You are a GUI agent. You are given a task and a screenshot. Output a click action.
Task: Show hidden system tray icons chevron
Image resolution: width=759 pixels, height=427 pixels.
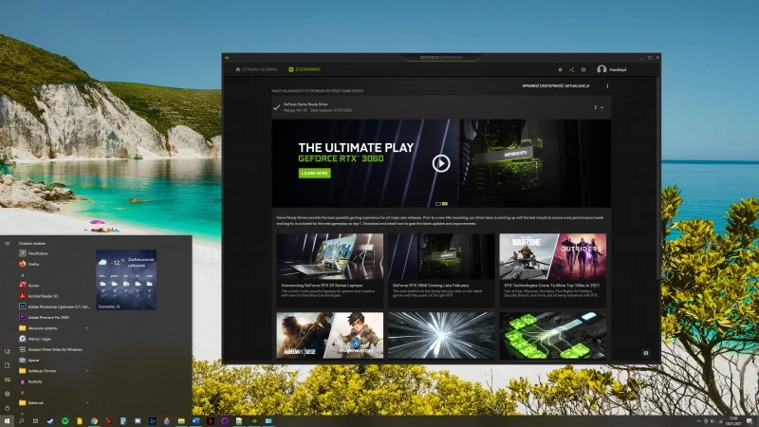[698, 421]
